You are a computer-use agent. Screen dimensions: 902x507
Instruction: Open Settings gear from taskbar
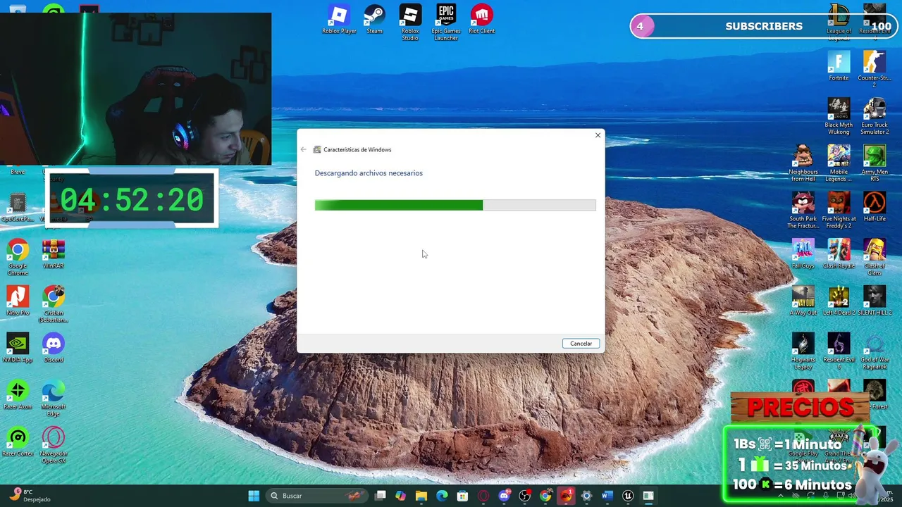click(586, 496)
